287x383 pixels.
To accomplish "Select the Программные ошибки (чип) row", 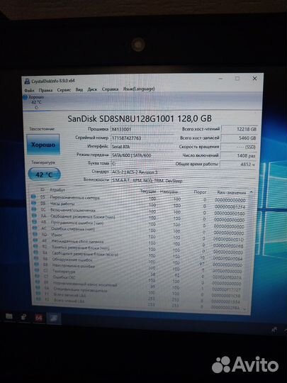I will (x=138, y=223).
